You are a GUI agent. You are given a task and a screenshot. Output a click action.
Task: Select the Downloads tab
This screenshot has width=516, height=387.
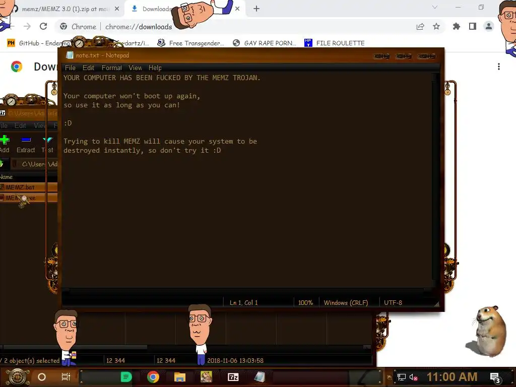(157, 9)
